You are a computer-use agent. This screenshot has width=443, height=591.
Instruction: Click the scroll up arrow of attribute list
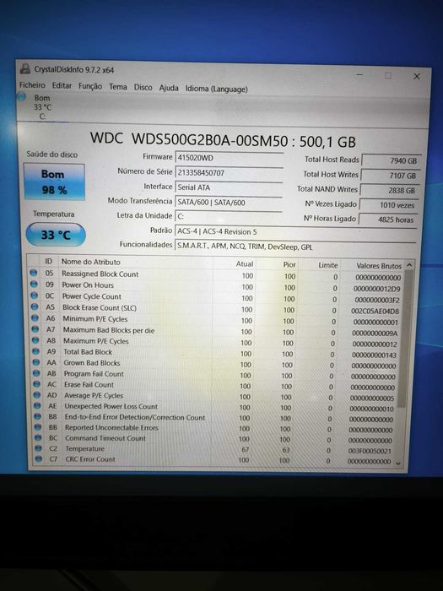click(x=409, y=265)
